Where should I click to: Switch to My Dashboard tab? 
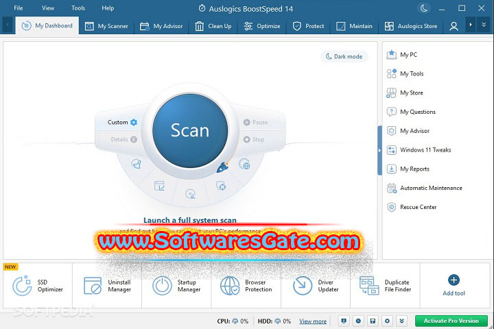pos(47,26)
